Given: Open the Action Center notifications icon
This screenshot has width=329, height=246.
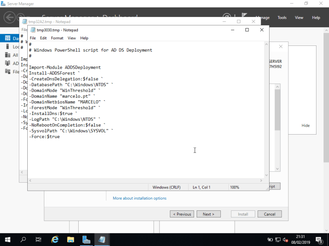Looking at the screenshot, I should pos(320,240).
